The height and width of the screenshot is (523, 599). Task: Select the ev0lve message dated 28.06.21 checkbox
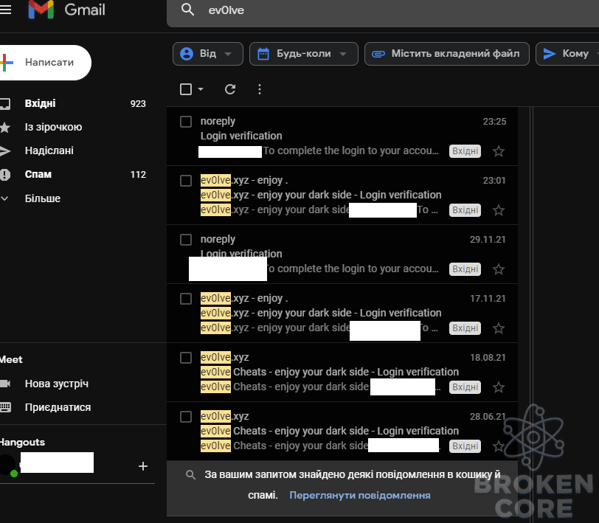tap(186, 417)
